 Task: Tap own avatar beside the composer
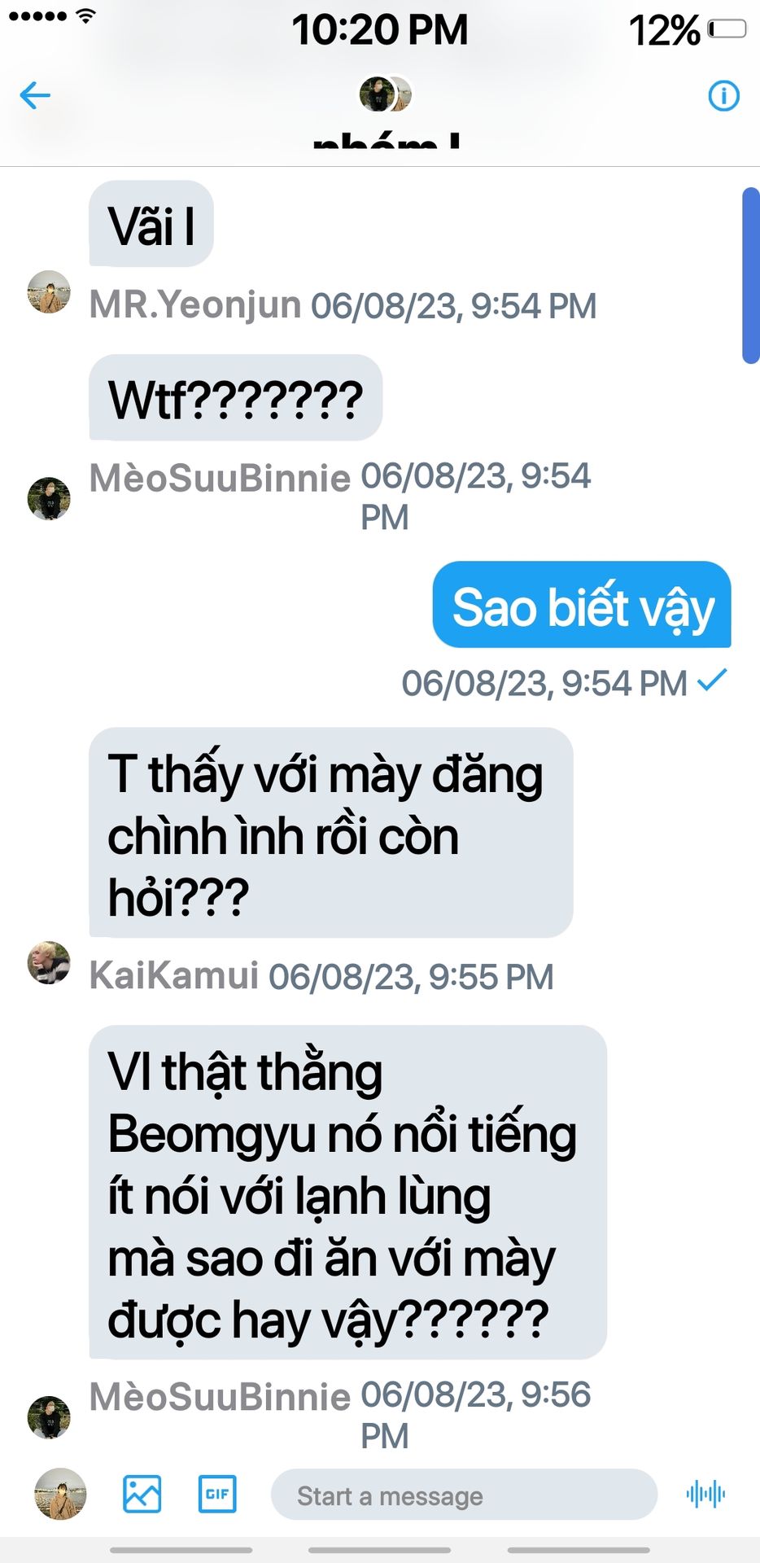(60, 1494)
